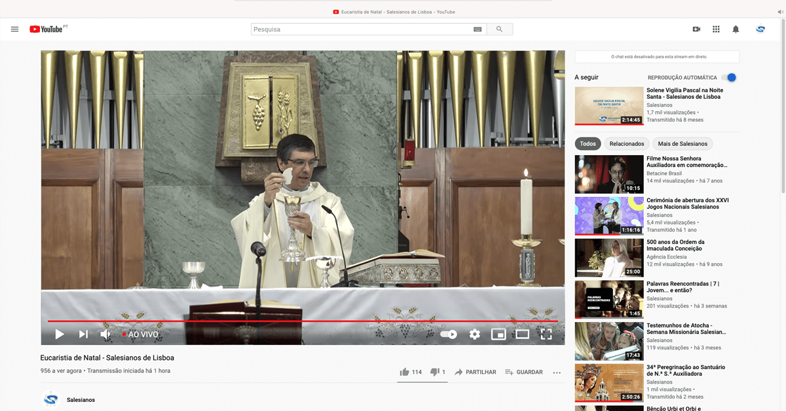The height and width of the screenshot is (411, 786).
Task: Open 34ª Peregrinação ao Santuário title
Action: pyautogui.click(x=686, y=371)
